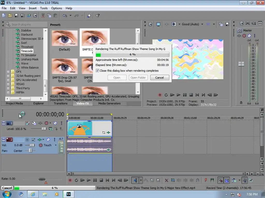The image size is (265, 198).
Task: Toggle Solo on video track 1
Action: 62,123
